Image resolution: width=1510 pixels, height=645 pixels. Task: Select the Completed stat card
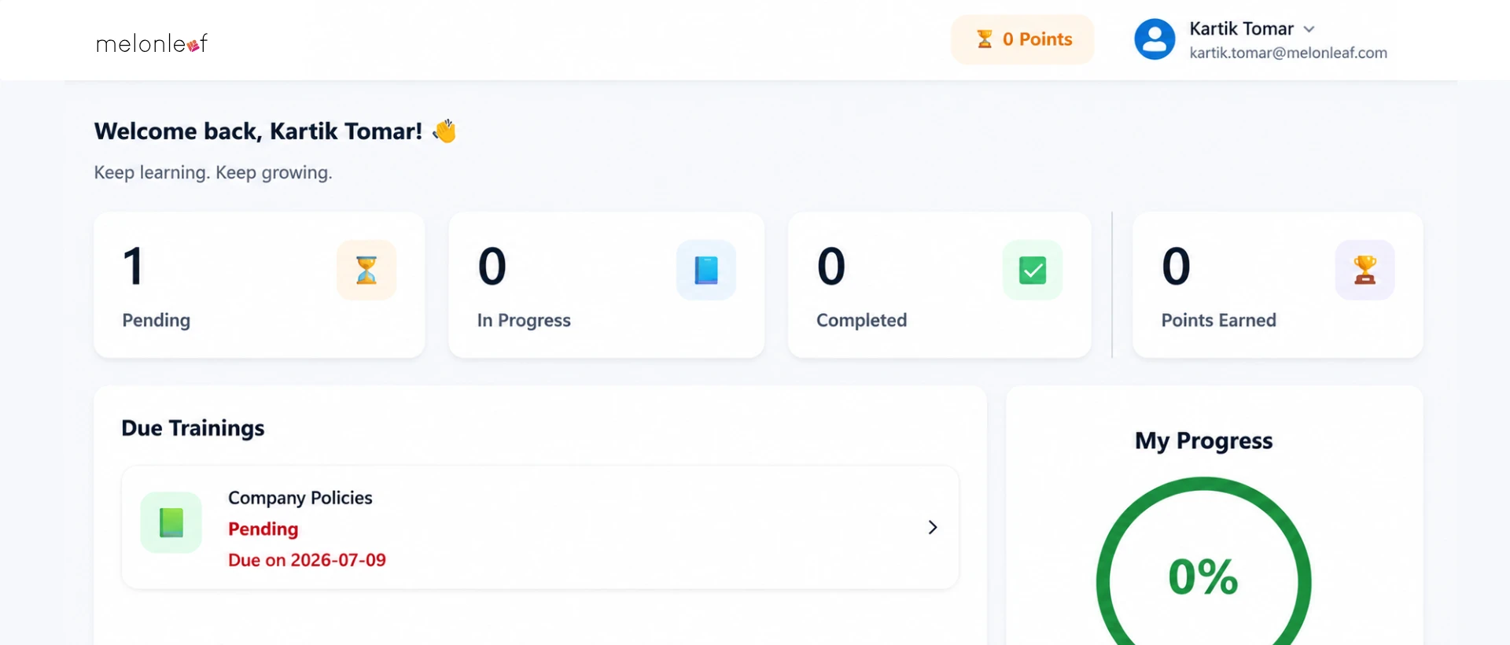click(x=939, y=285)
